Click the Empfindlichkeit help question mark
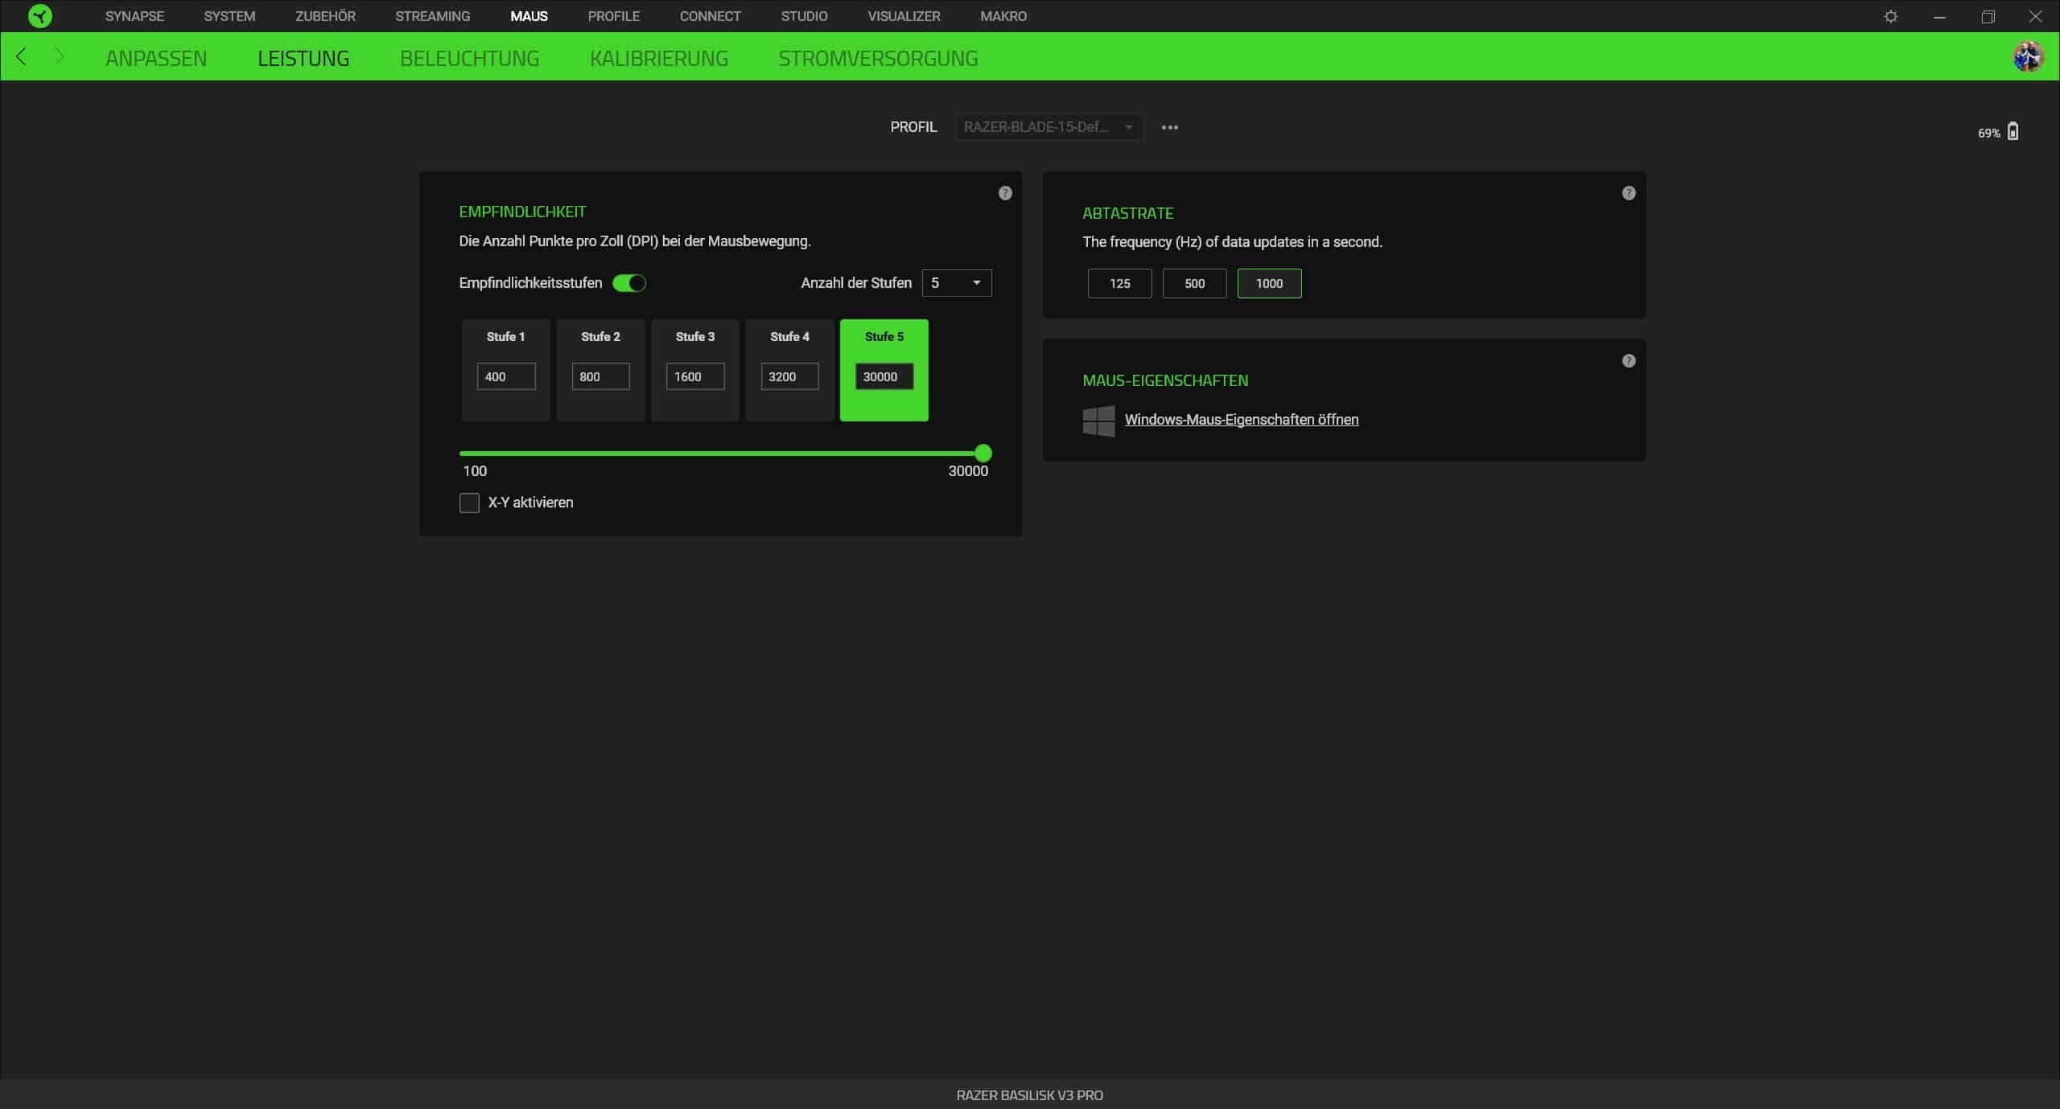Viewport: 2060px width, 1109px height. (1005, 193)
